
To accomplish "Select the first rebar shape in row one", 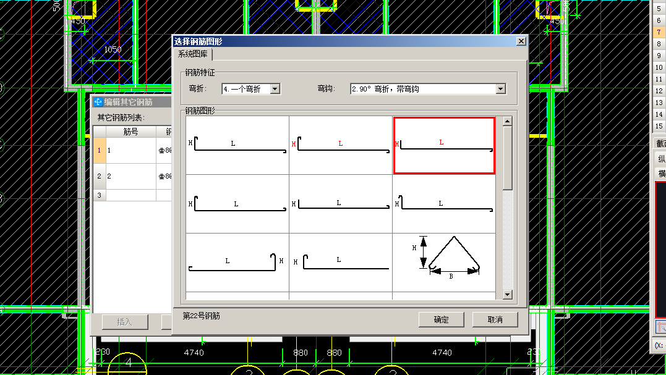I will [x=237, y=145].
